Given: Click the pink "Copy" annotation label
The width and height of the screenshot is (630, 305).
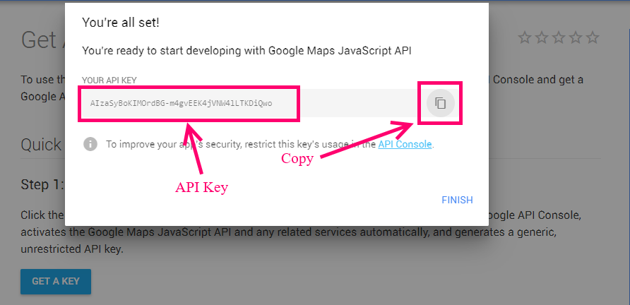Looking at the screenshot, I should [297, 158].
